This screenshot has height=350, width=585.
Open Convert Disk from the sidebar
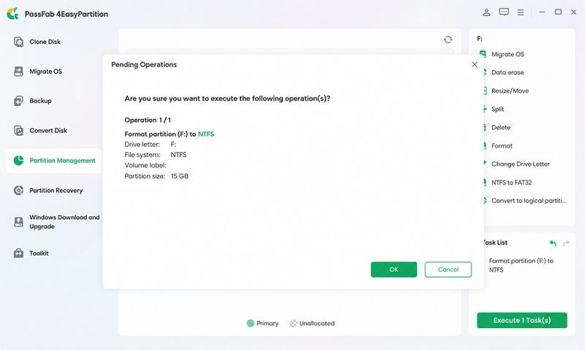tap(48, 131)
